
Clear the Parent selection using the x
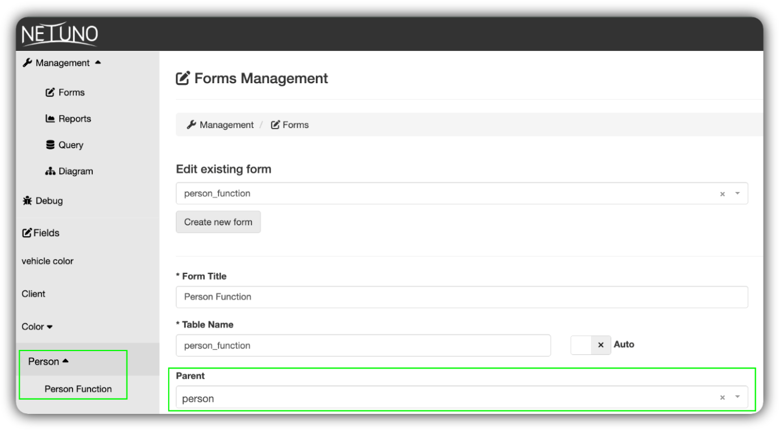723,398
